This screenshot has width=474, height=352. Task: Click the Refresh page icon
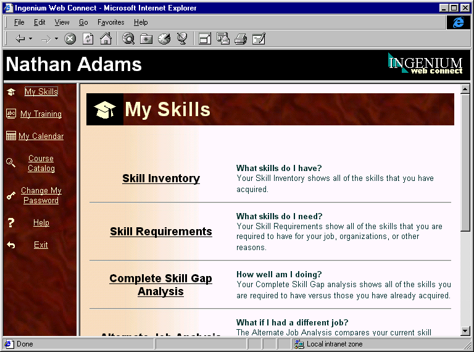pos(88,39)
